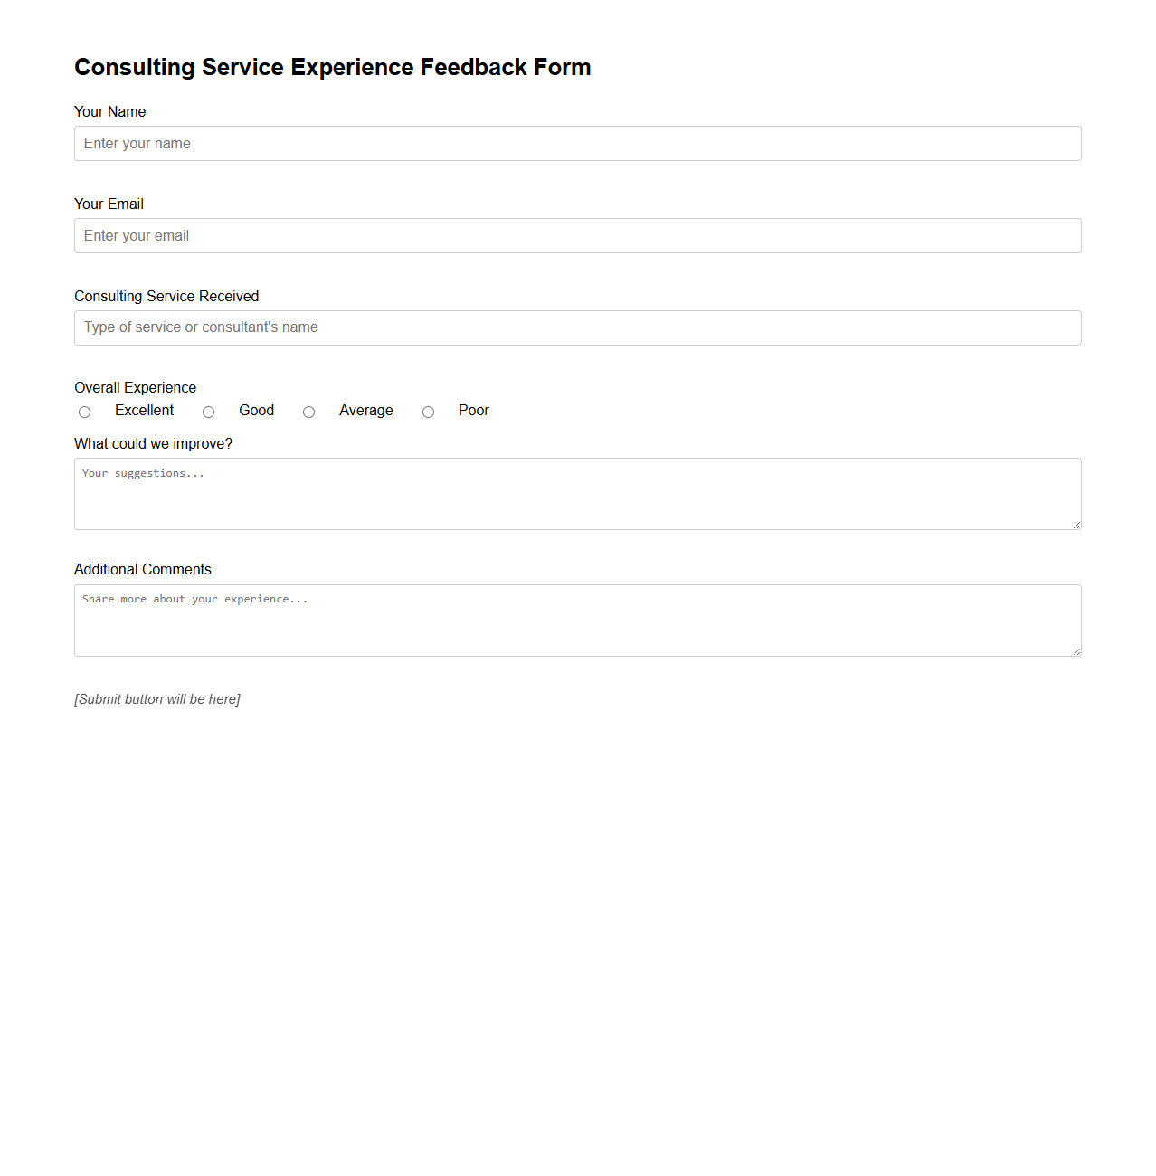Click the Submit button placeholder text
This screenshot has width=1156, height=1176.
coord(156,698)
